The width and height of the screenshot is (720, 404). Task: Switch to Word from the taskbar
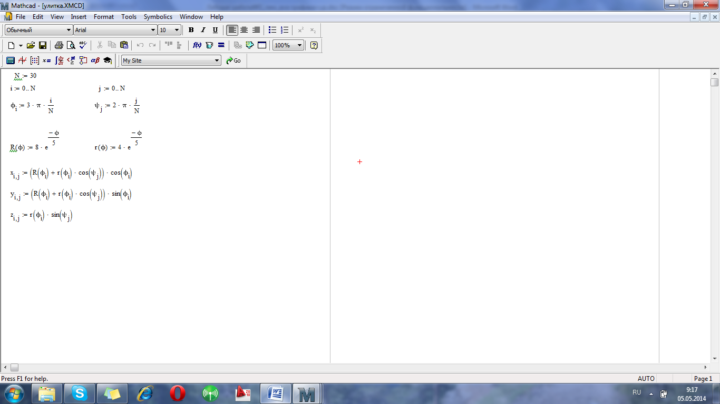(x=276, y=393)
